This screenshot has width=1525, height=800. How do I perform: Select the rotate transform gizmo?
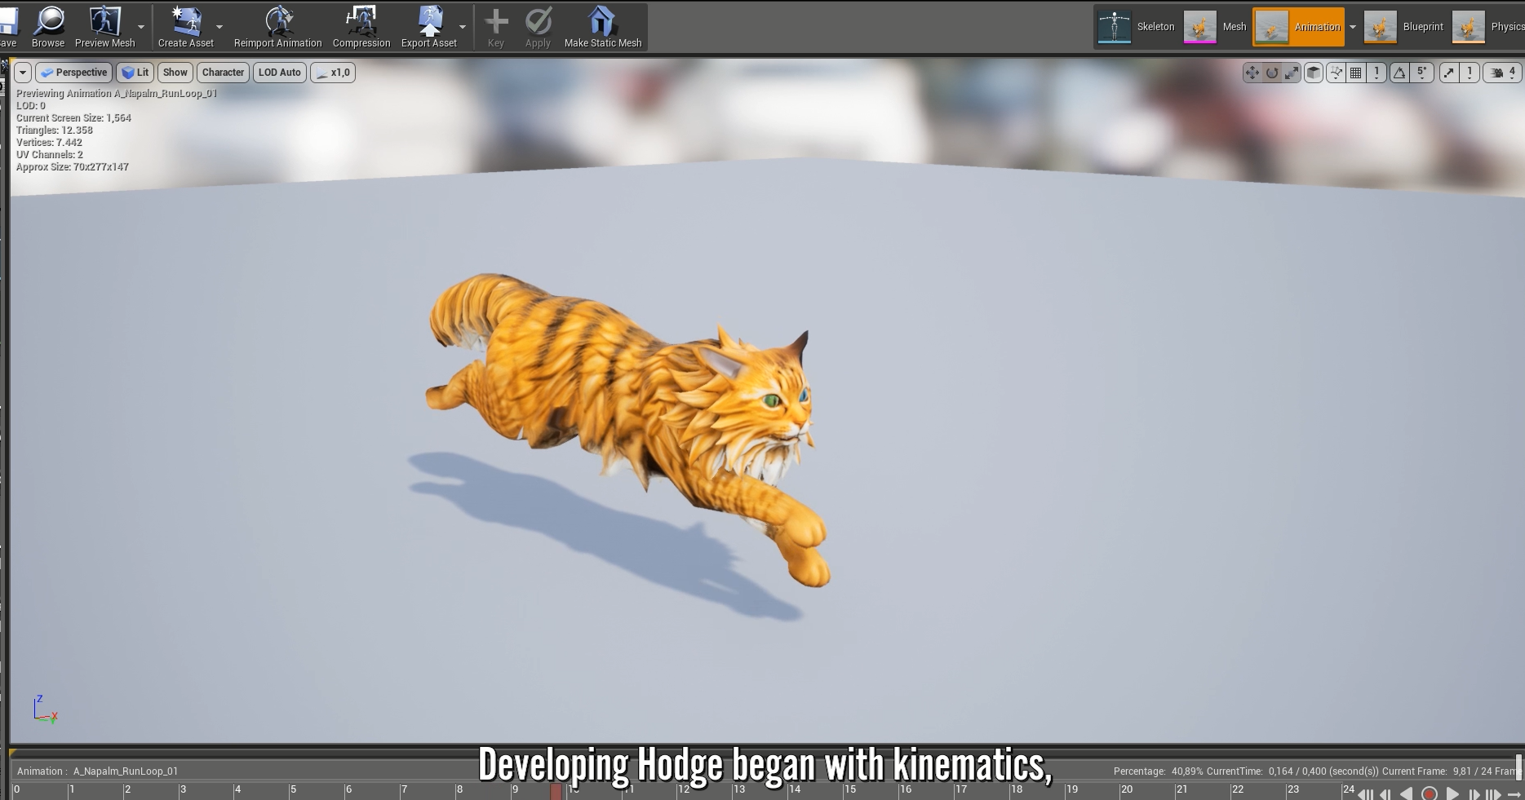(1271, 73)
